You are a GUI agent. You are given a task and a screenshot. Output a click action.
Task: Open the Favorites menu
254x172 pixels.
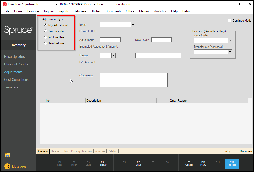coord(33,11)
